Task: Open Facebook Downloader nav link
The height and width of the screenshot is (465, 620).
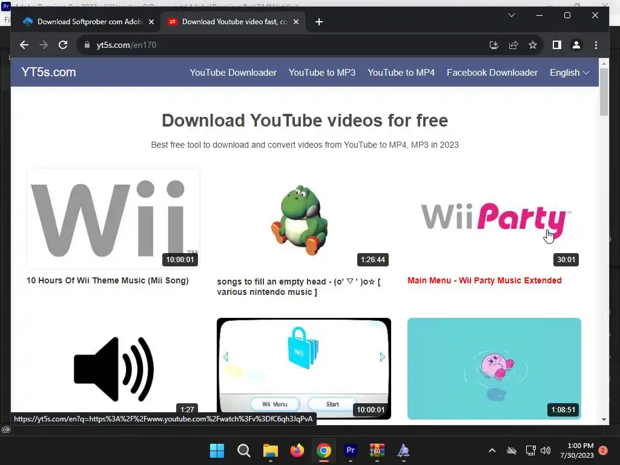Action: (x=492, y=73)
